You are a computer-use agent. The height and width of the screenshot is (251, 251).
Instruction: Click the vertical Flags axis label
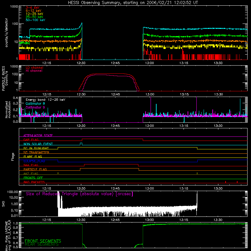(13, 157)
